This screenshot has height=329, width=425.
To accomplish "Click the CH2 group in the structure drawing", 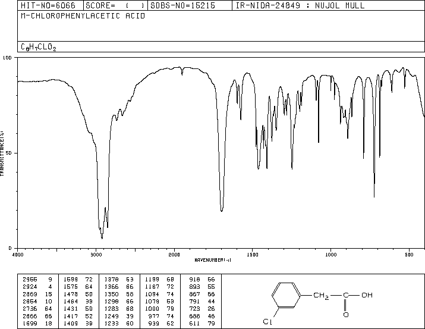I will 321,296.
